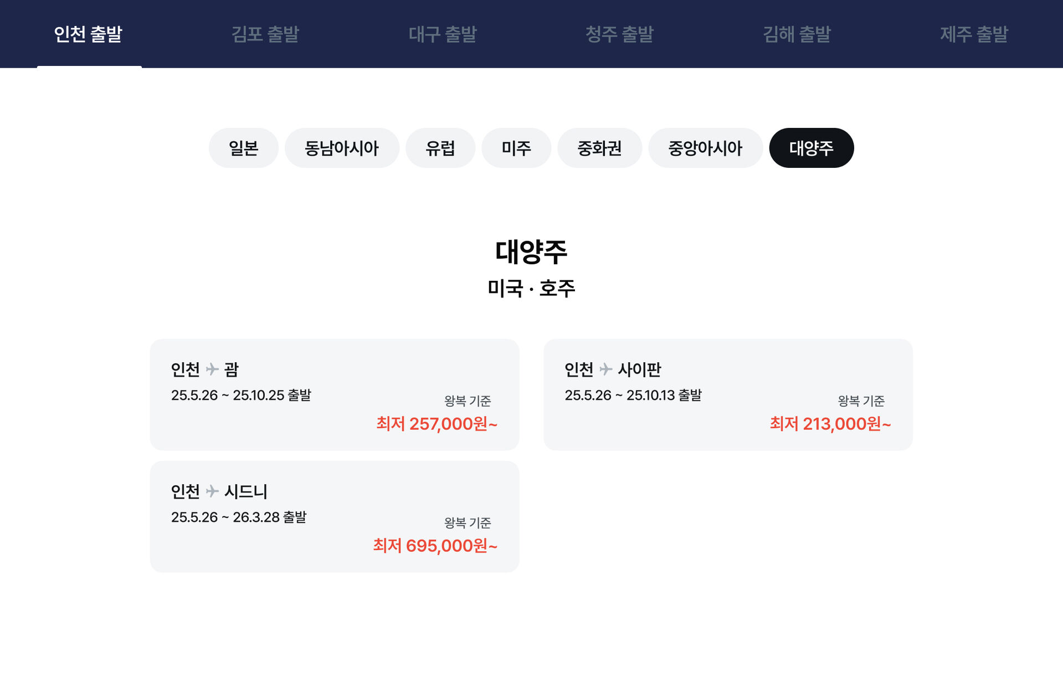Image resolution: width=1063 pixels, height=693 pixels.
Task: Select the 일본 region filter
Action: [243, 148]
